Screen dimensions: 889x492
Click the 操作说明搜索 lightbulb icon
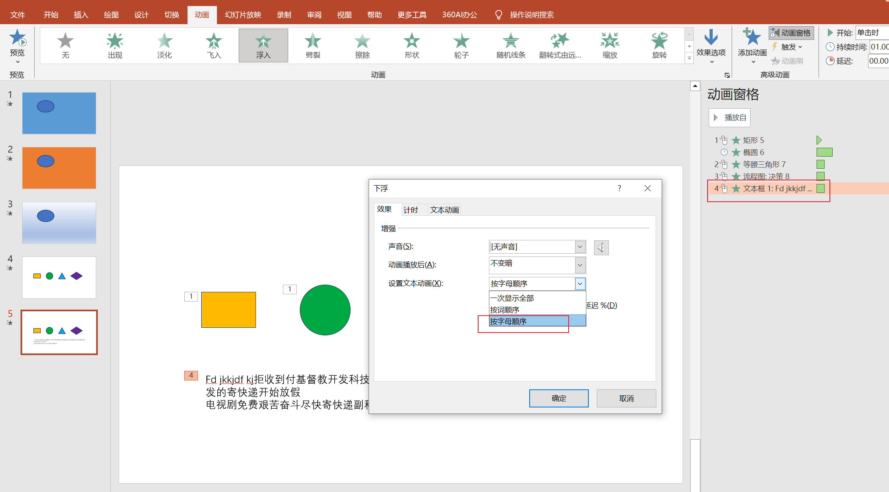click(499, 15)
